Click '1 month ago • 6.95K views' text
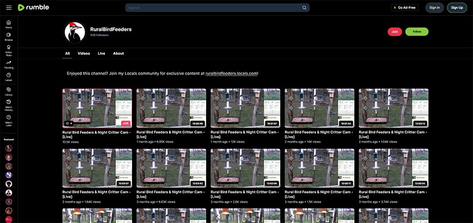 155,142
